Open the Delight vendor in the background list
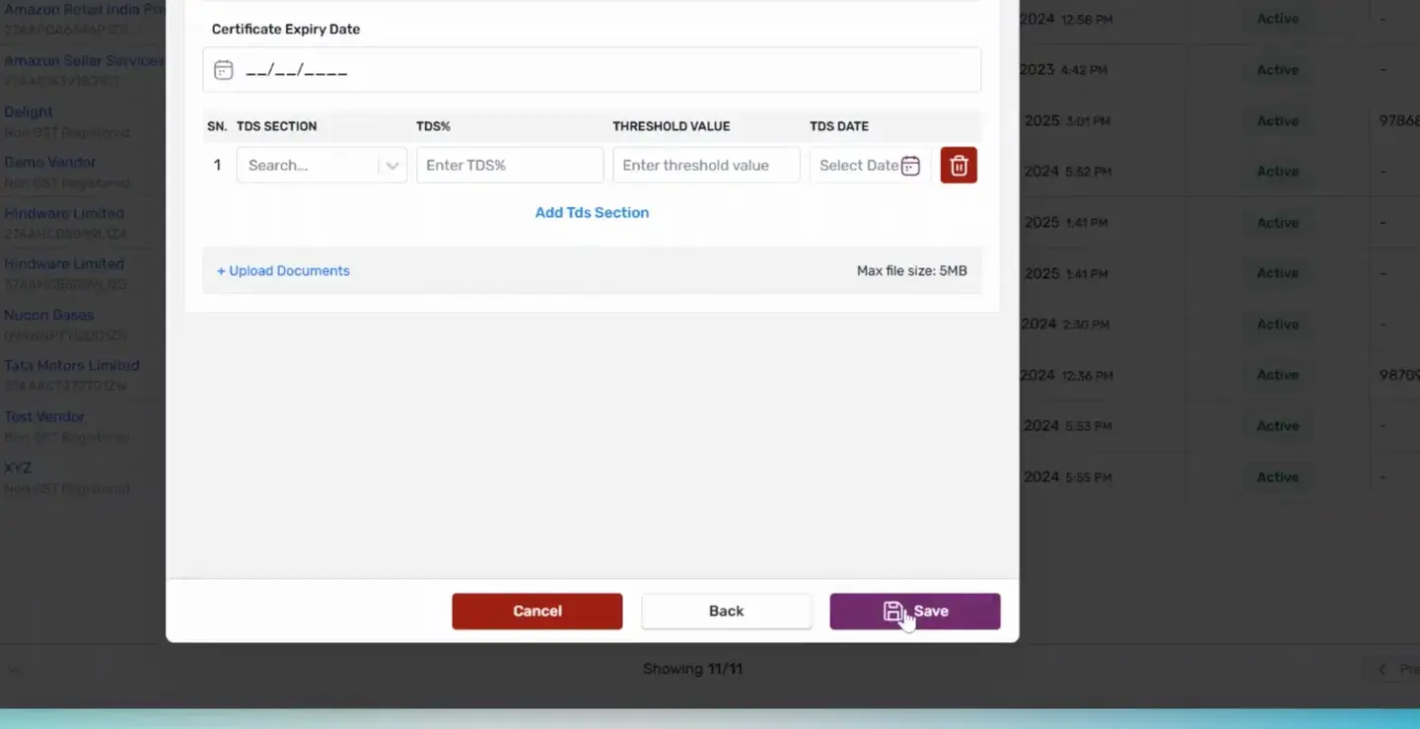 29,111
